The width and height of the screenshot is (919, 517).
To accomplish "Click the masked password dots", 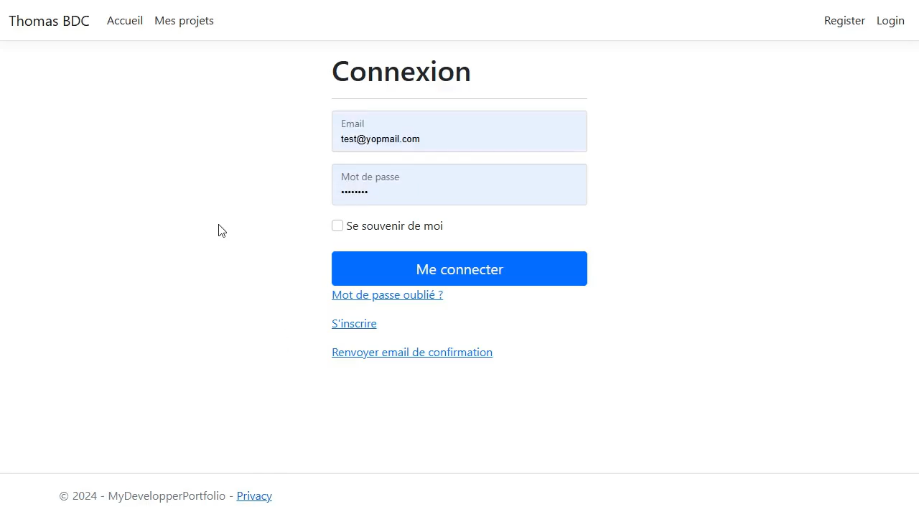I will (354, 192).
